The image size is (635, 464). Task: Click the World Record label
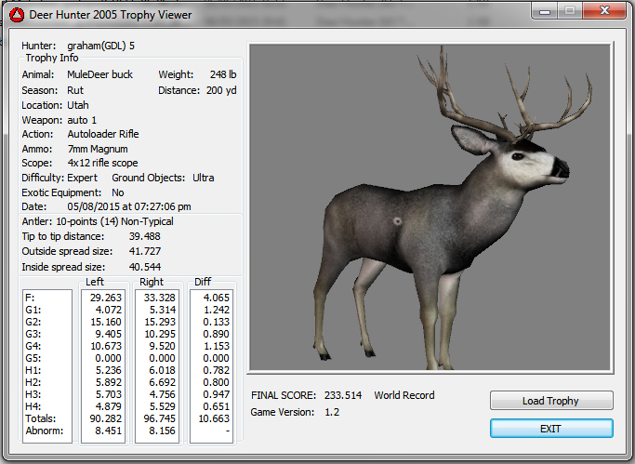(x=403, y=395)
